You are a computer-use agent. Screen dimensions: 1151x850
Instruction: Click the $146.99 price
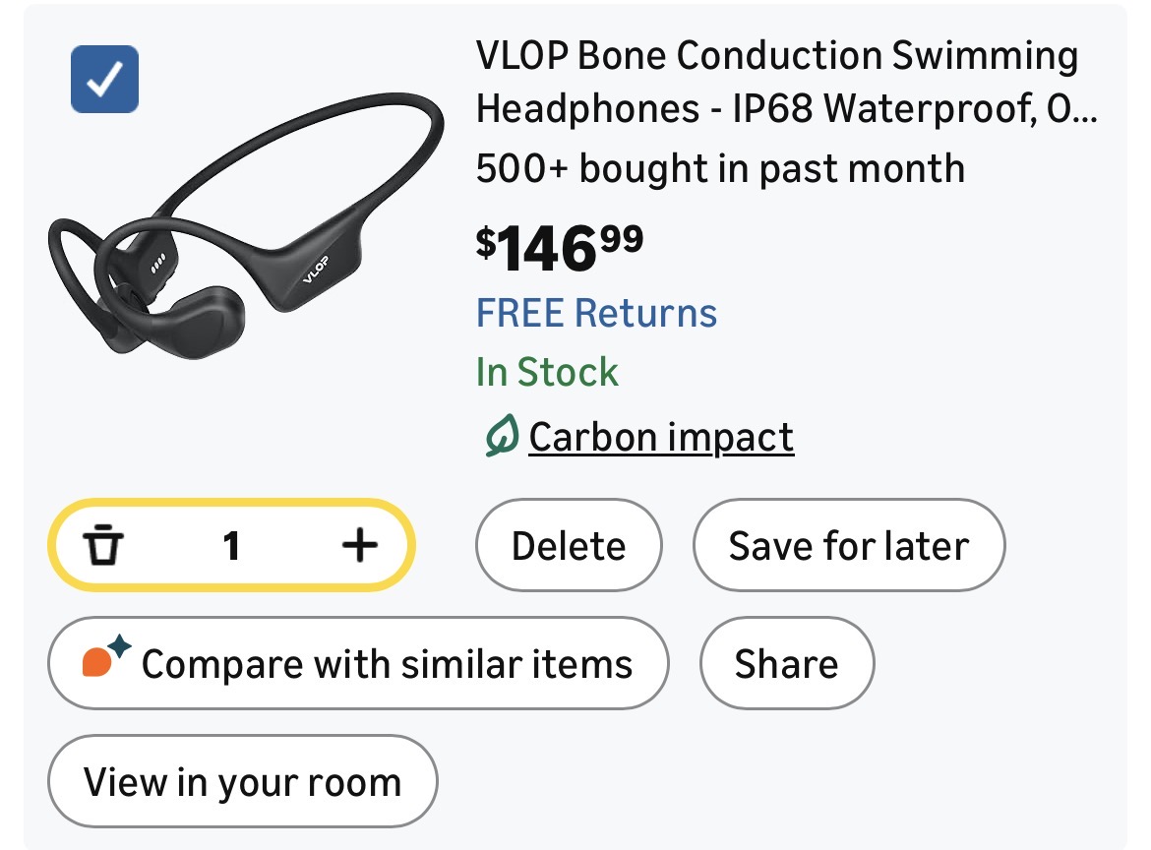coord(559,248)
